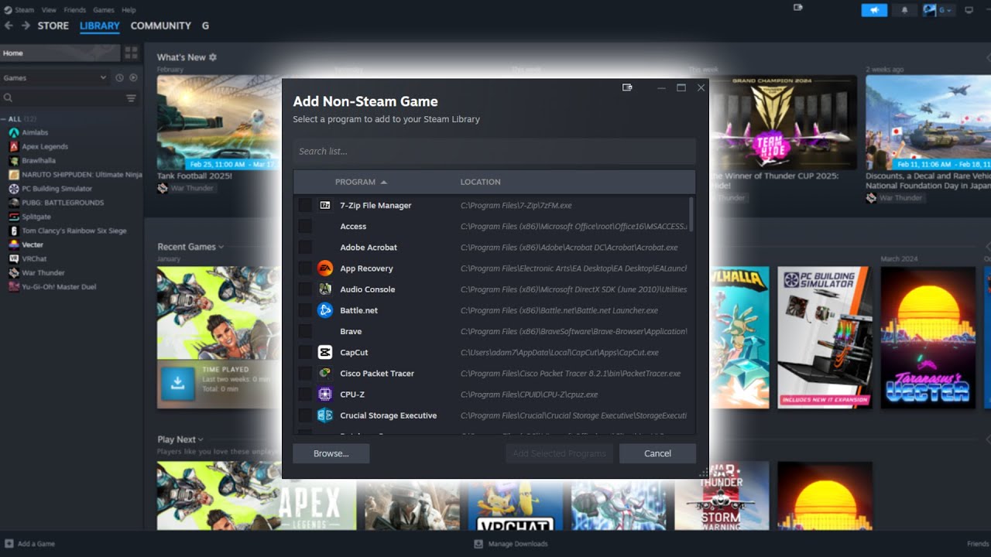Click the Crucial Storage Executive icon
The height and width of the screenshot is (557, 991).
tap(325, 415)
